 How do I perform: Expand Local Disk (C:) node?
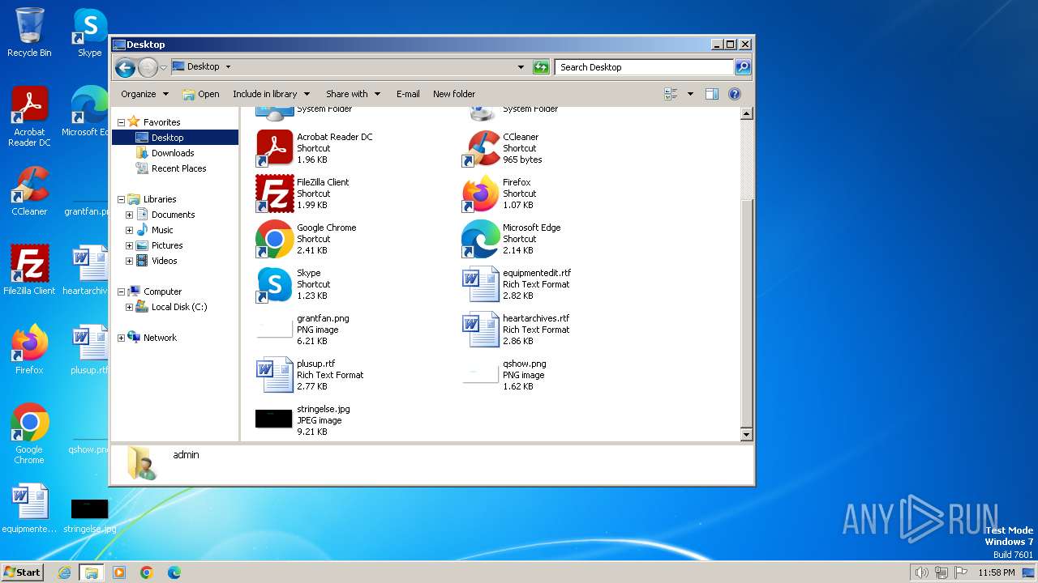[129, 307]
